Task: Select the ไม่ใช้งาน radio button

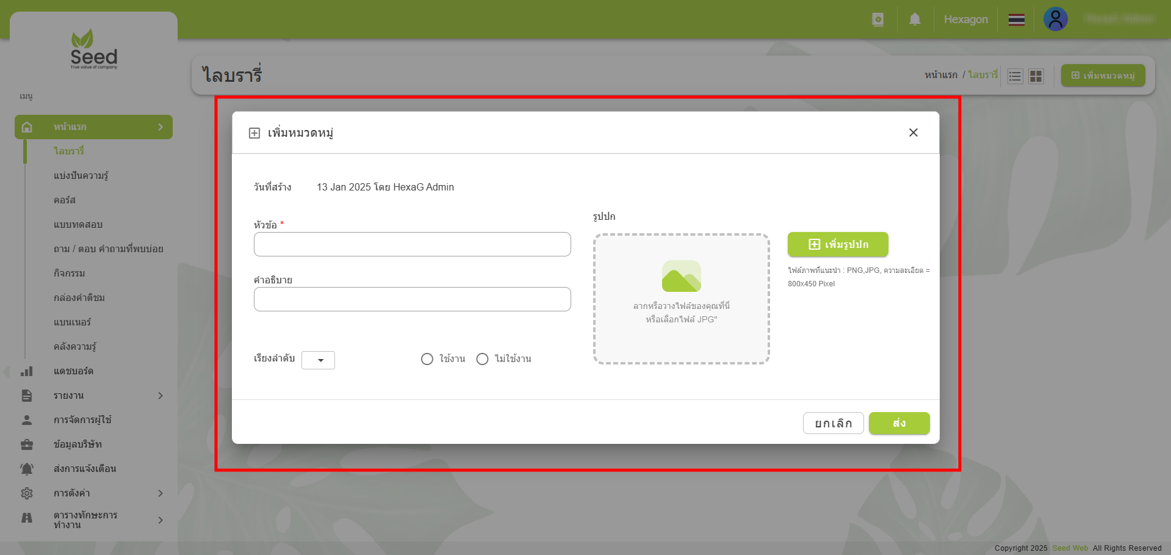Action: tap(483, 358)
